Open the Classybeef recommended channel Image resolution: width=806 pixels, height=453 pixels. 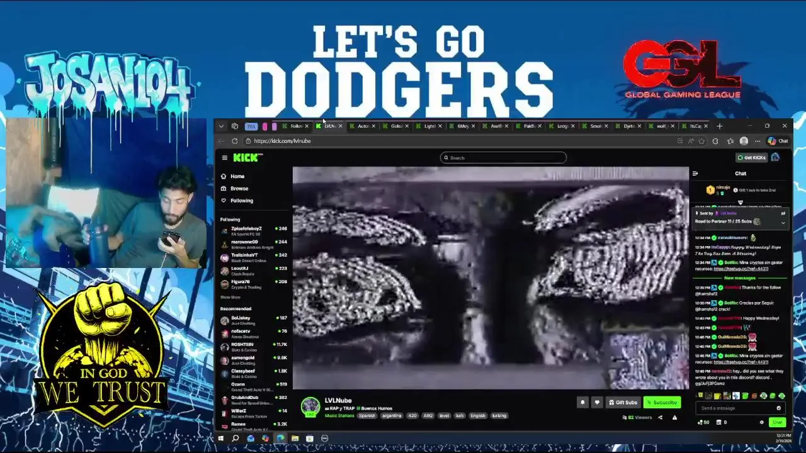pyautogui.click(x=253, y=373)
